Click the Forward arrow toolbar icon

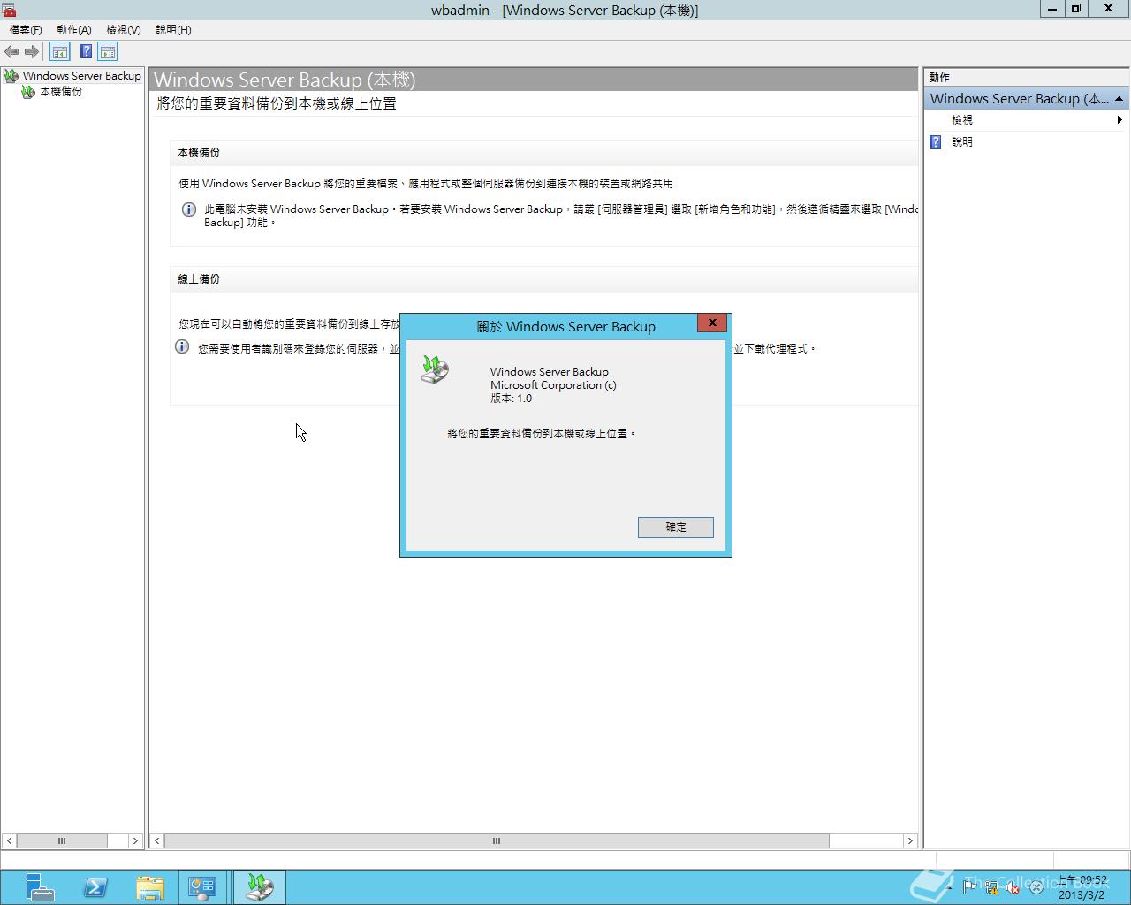(x=32, y=52)
